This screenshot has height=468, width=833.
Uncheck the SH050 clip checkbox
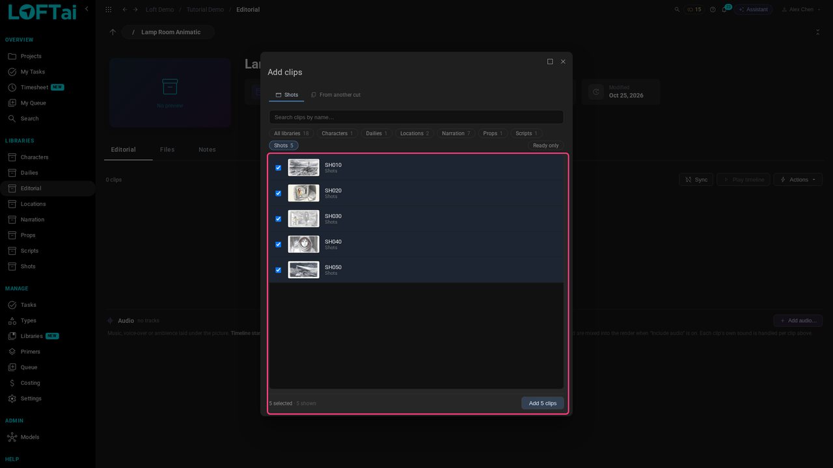(x=279, y=270)
